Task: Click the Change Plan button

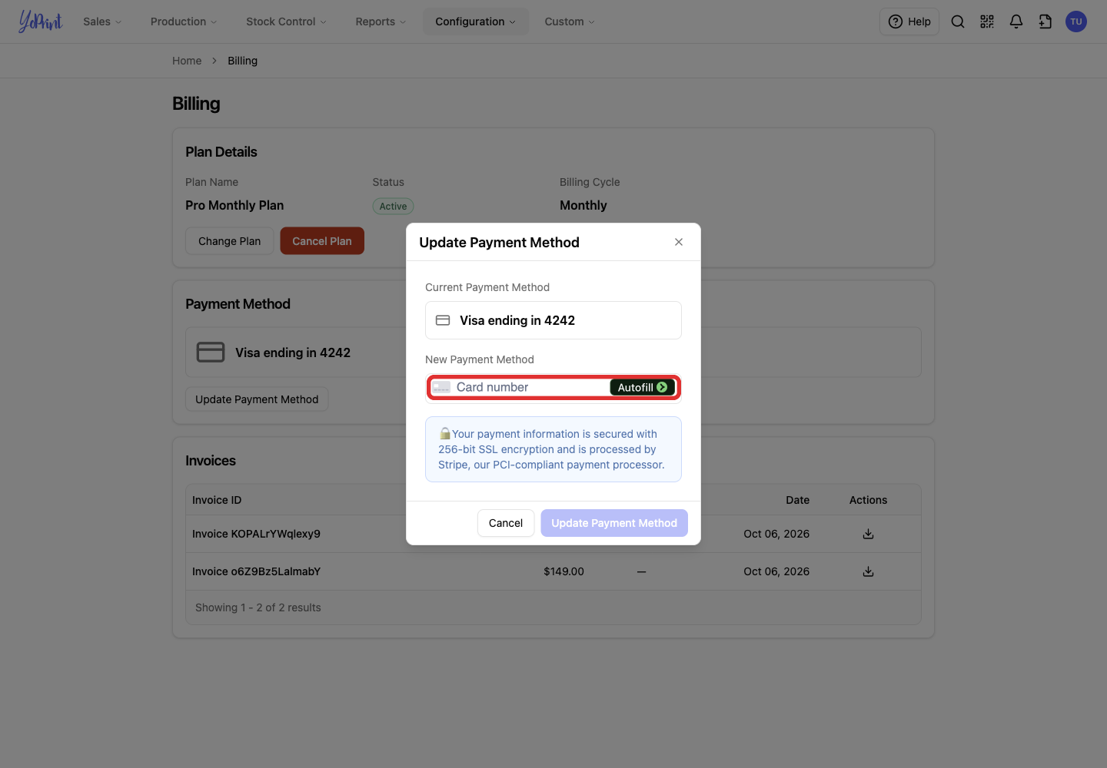Action: (229, 241)
